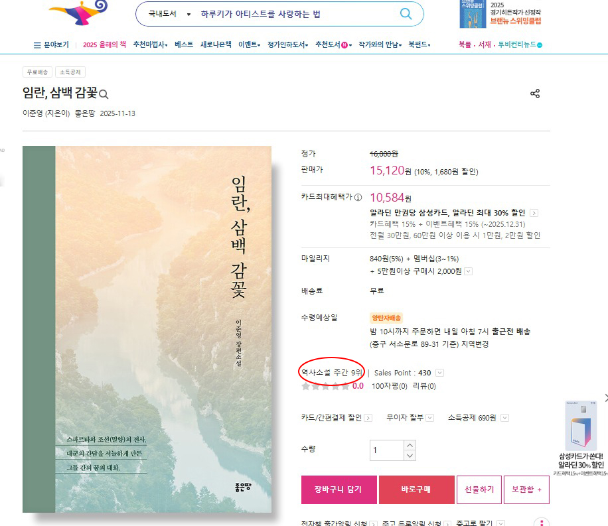Click the three-dot more icon at bottom right
This screenshot has height=526, width=608.
pyautogui.click(x=542, y=523)
